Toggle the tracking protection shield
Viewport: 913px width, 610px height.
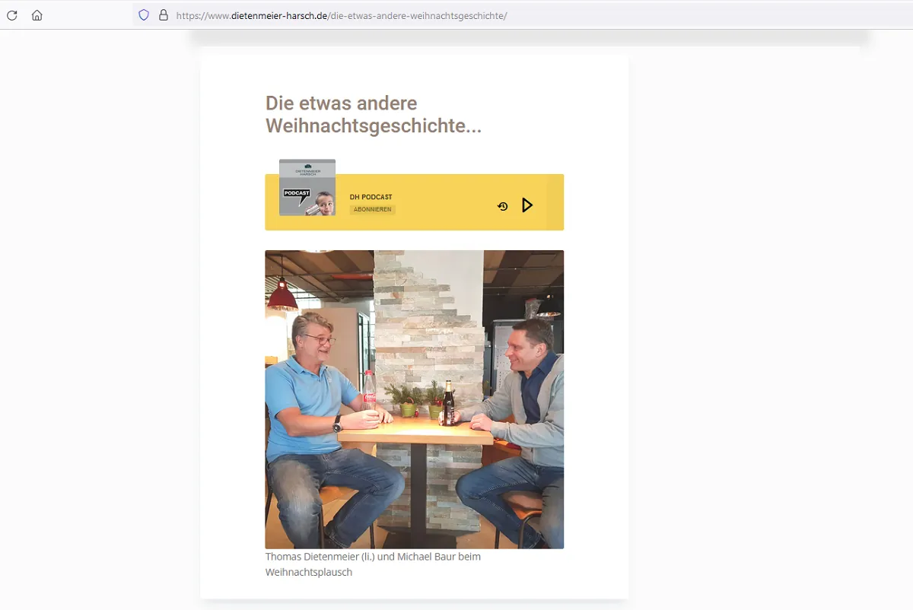(142, 15)
